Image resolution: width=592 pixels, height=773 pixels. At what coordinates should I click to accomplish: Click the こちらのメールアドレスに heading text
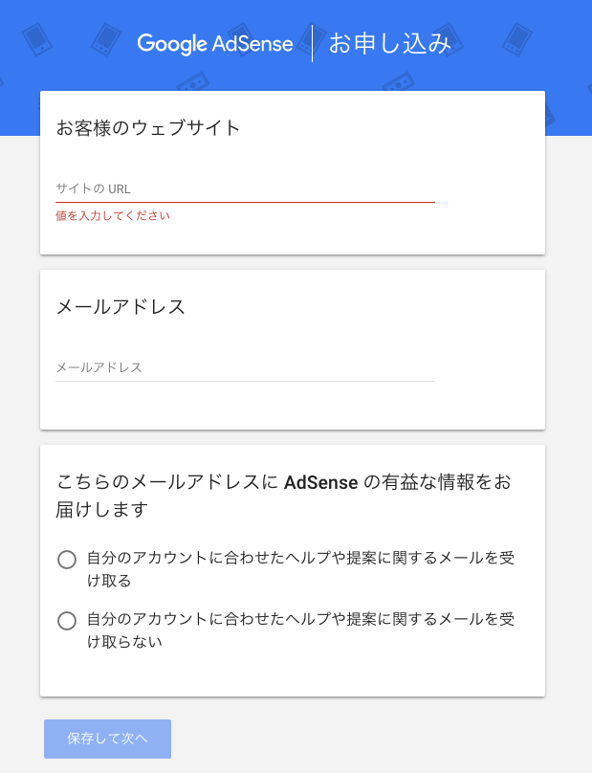pos(168,481)
